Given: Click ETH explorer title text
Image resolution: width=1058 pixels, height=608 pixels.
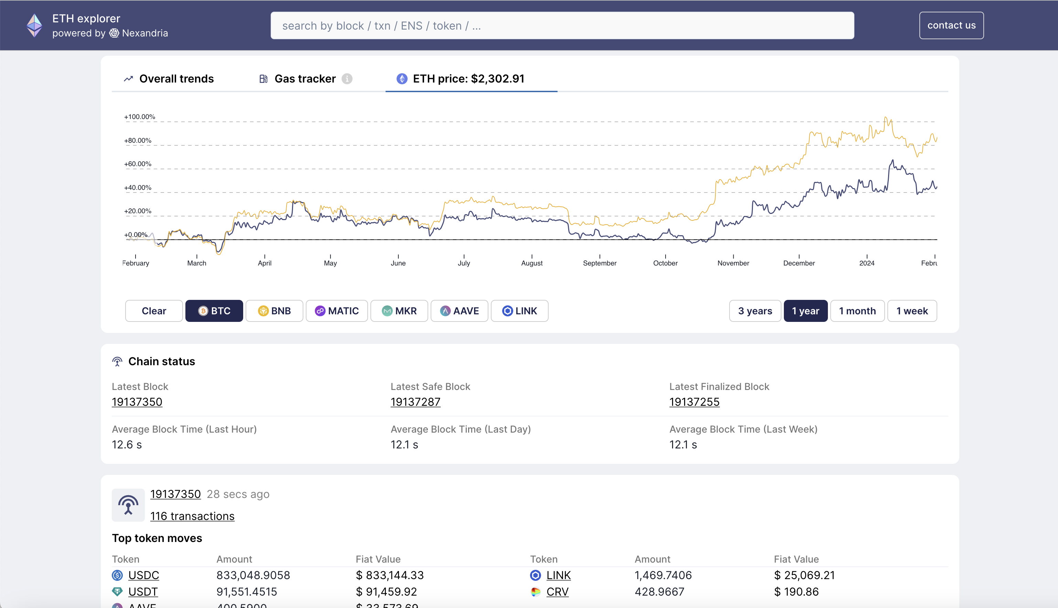Looking at the screenshot, I should click(x=86, y=18).
